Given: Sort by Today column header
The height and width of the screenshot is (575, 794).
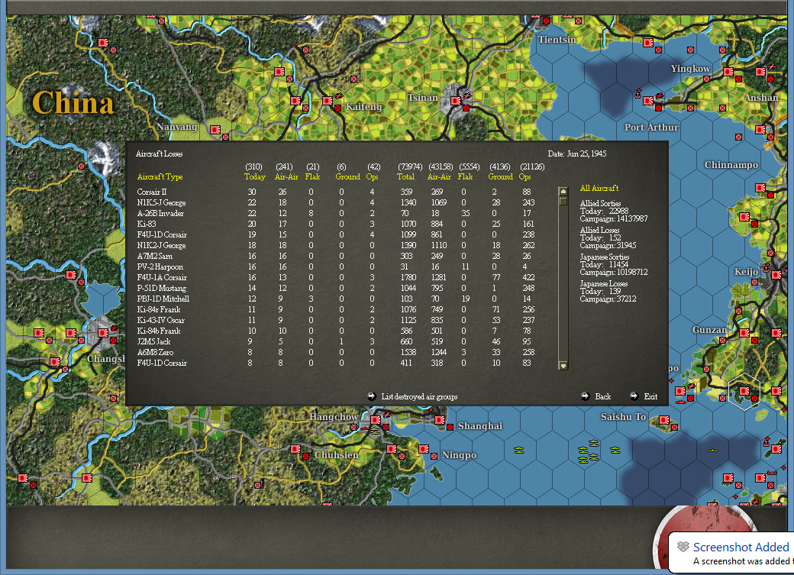Looking at the screenshot, I should (x=255, y=177).
